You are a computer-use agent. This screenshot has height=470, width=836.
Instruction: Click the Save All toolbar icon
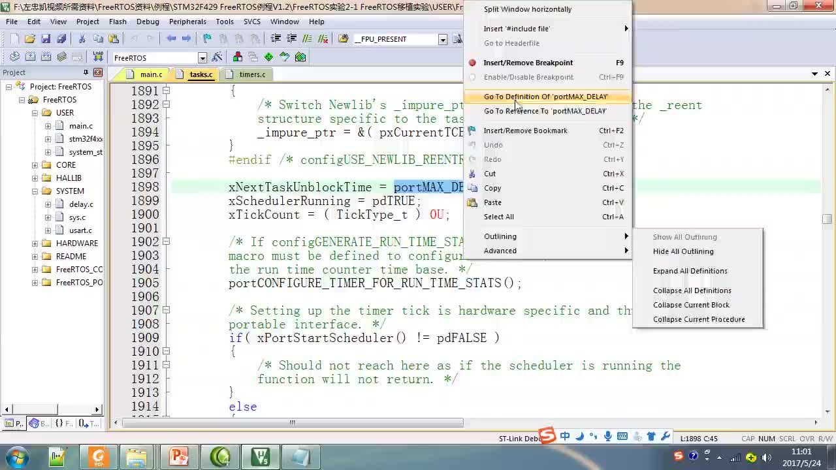[x=61, y=39]
